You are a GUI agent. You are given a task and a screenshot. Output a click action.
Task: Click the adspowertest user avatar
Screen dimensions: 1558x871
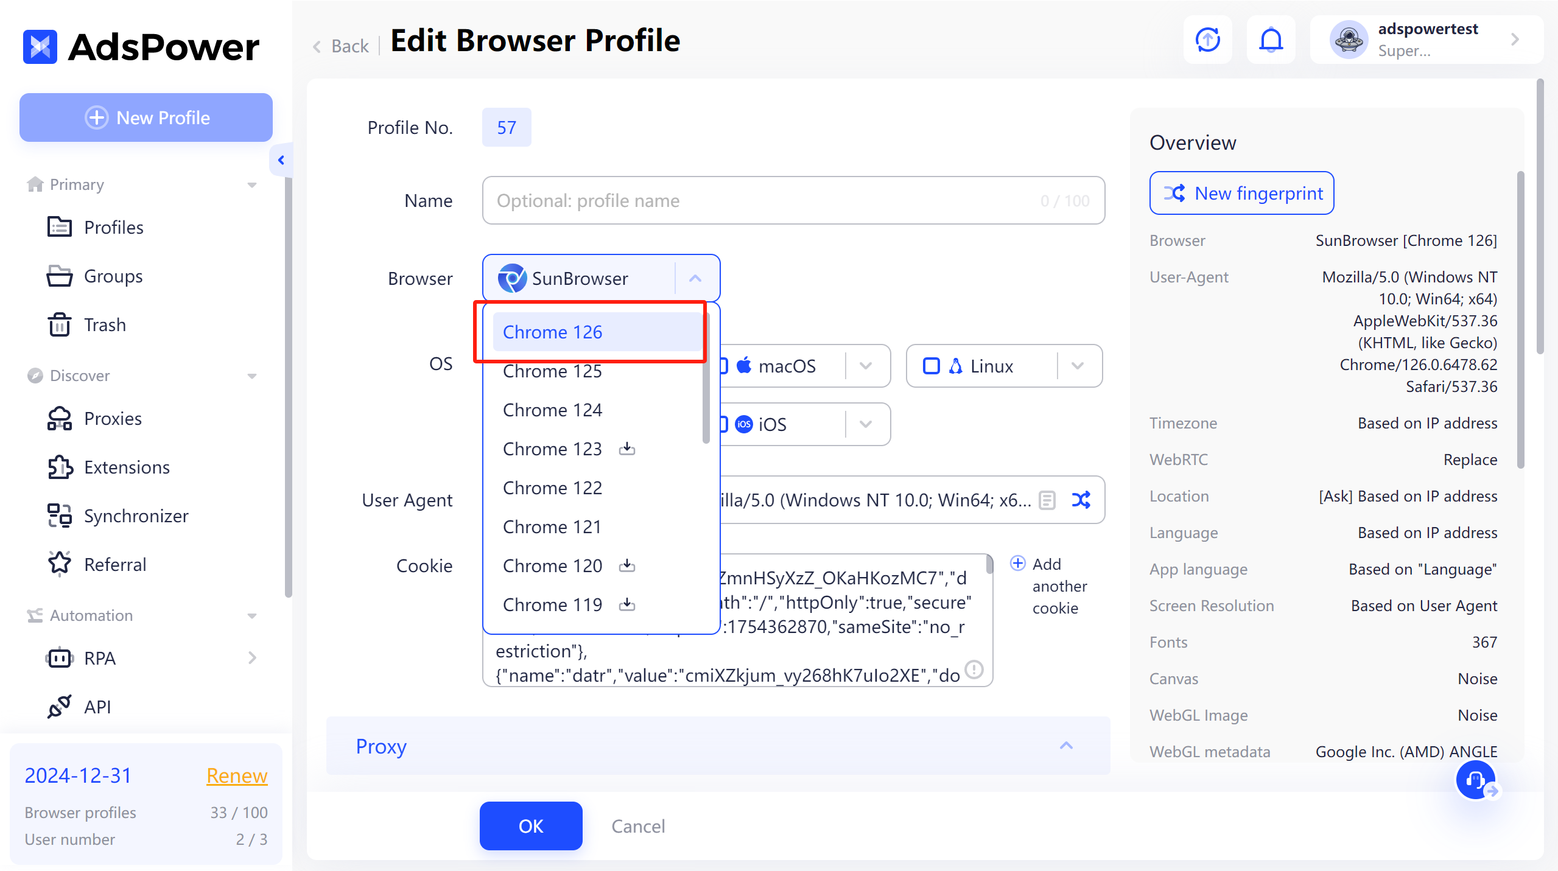(x=1349, y=40)
